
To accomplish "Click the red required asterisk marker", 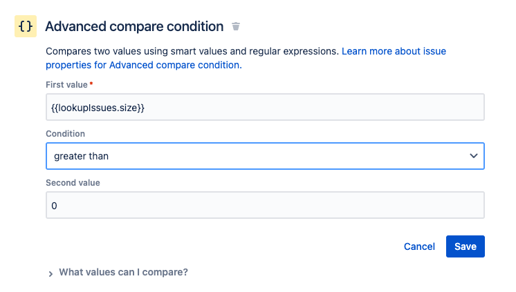I will tap(91, 84).
